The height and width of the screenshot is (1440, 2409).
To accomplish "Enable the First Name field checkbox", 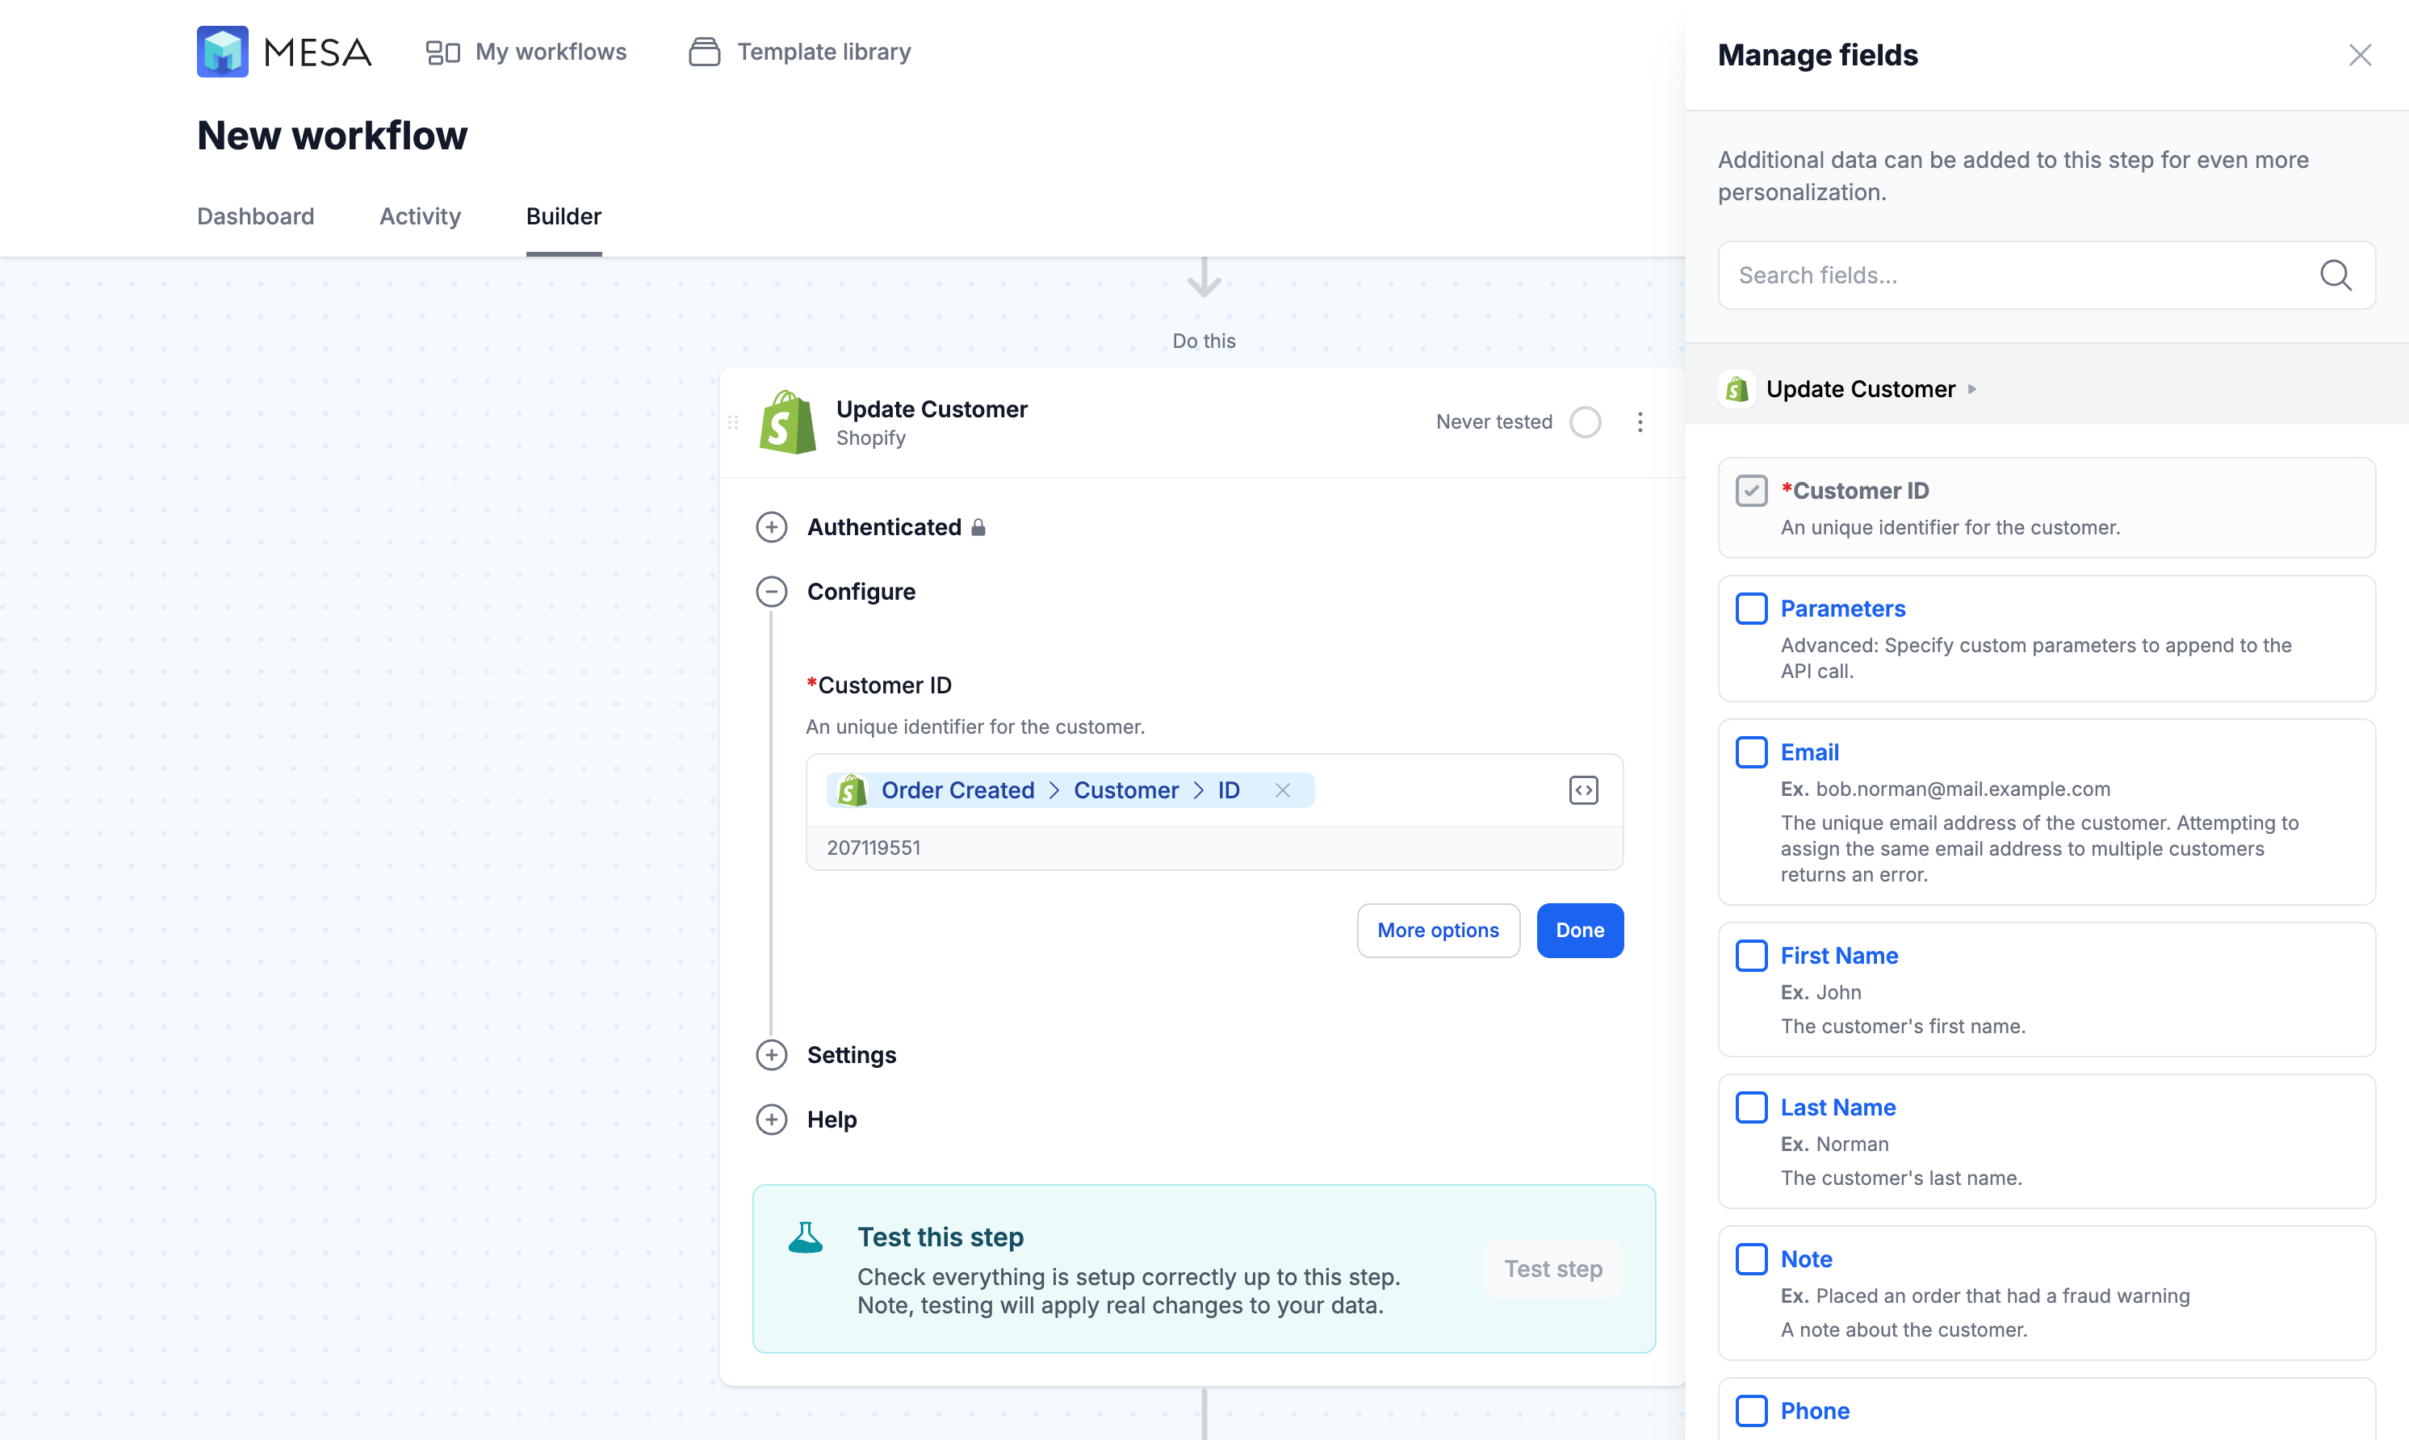I will coord(1751,956).
